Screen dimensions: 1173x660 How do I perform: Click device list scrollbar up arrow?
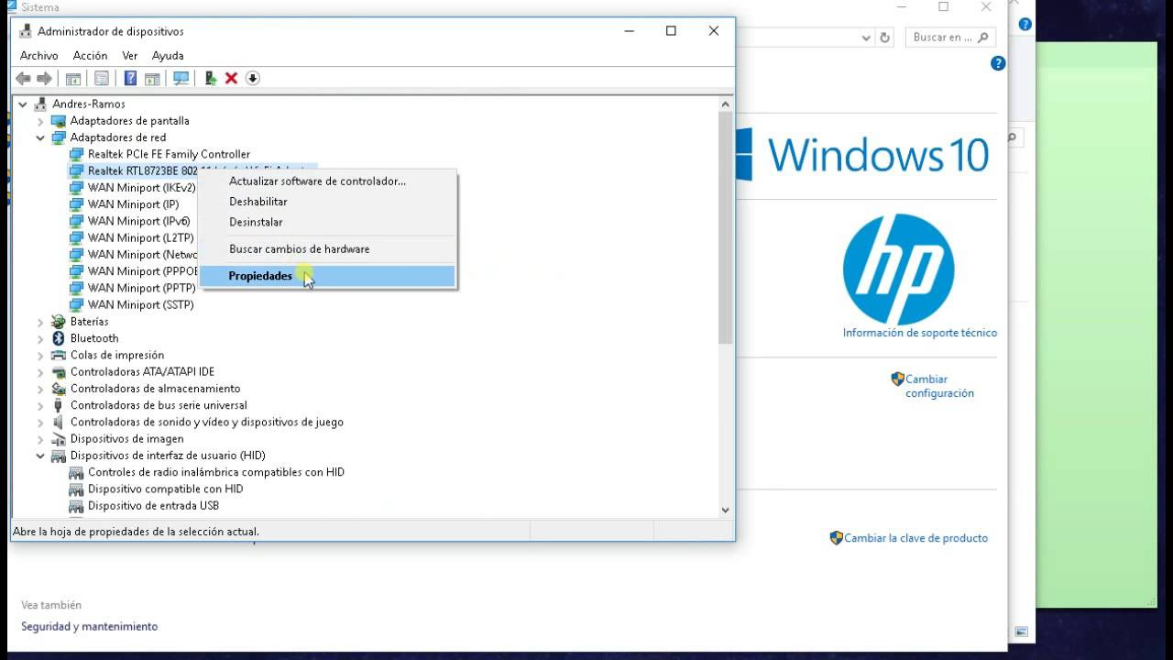(726, 104)
